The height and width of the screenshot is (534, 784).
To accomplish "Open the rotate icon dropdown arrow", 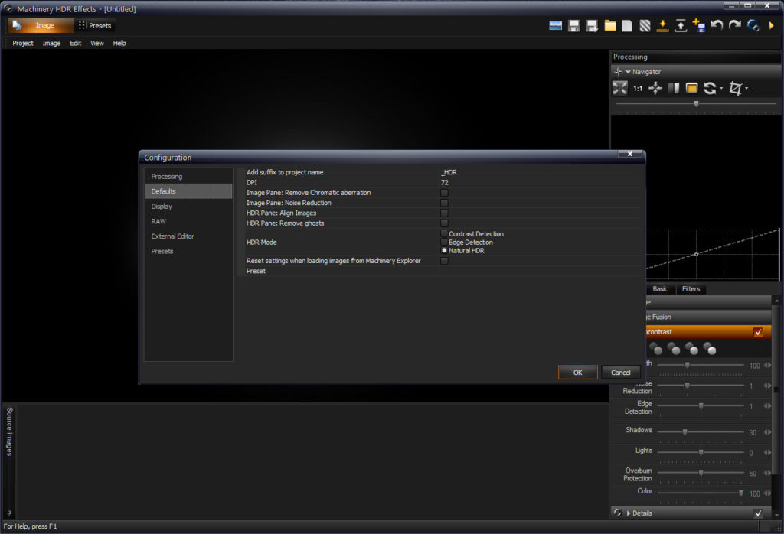I will coord(721,89).
